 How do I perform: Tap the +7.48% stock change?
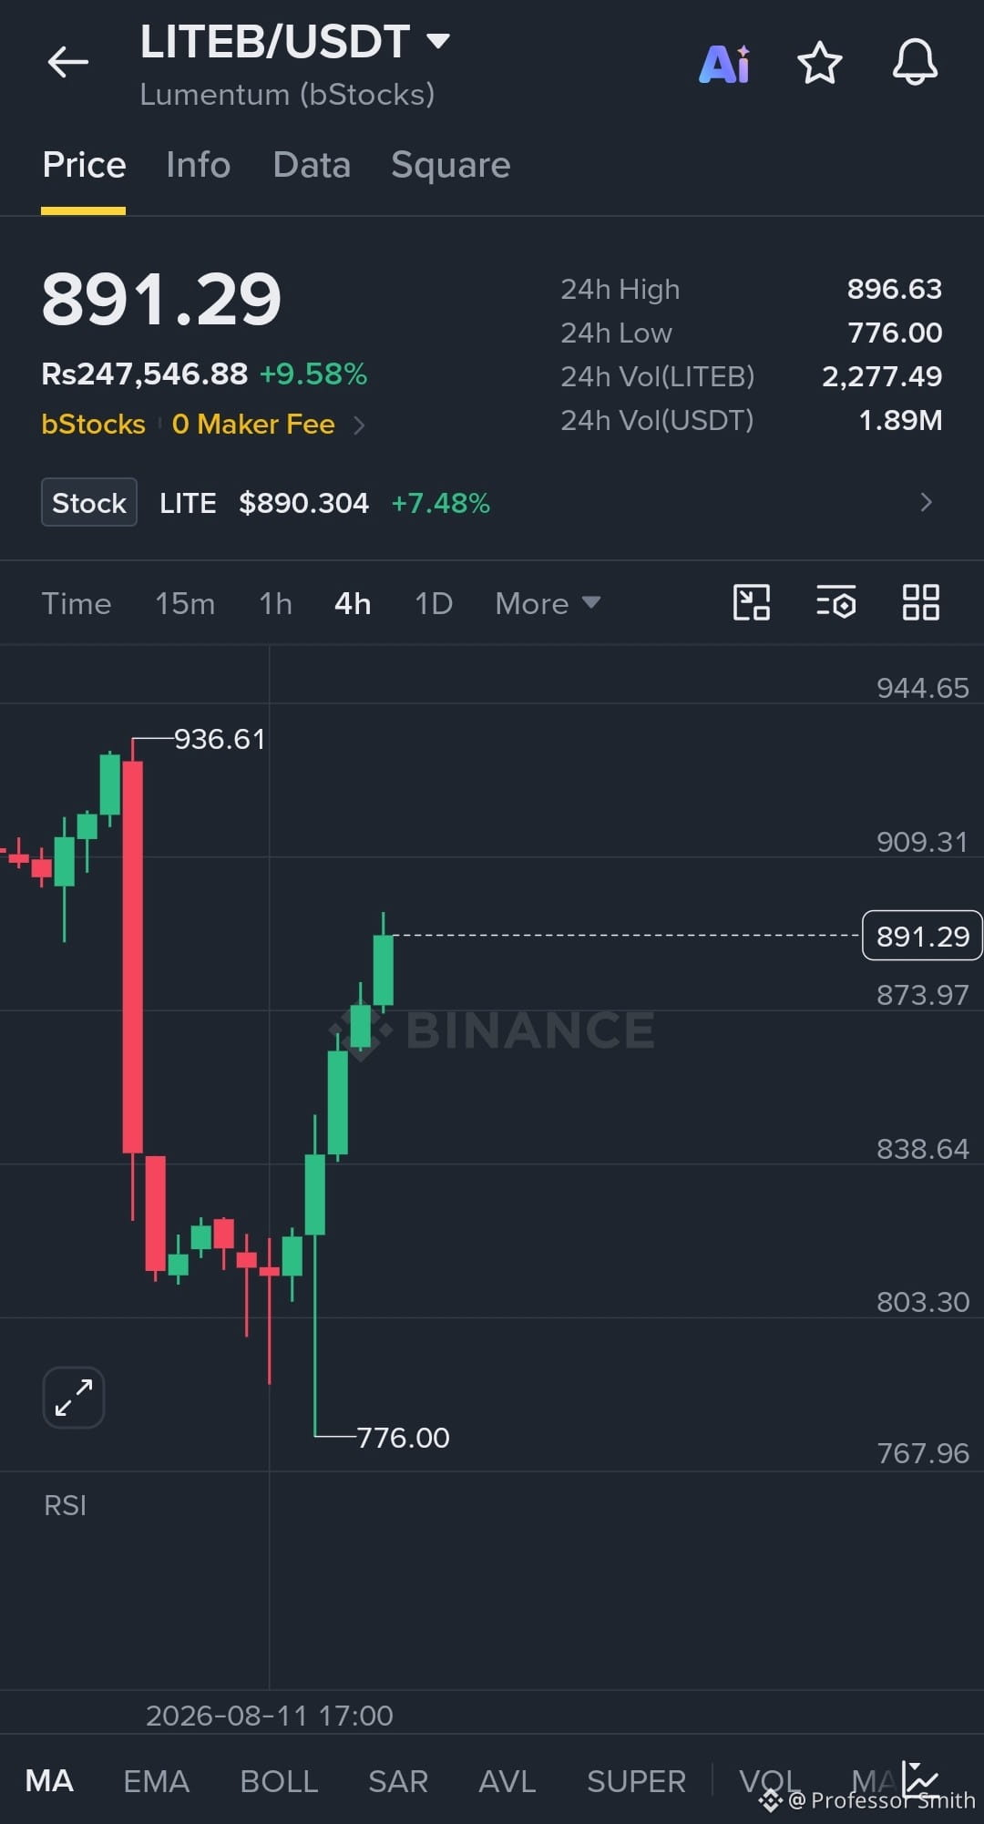coord(441,503)
